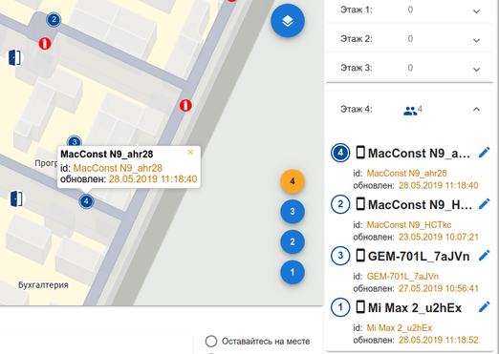Click the upper-left blue door icon on the map
The width and height of the screenshot is (499, 354).
click(x=14, y=57)
